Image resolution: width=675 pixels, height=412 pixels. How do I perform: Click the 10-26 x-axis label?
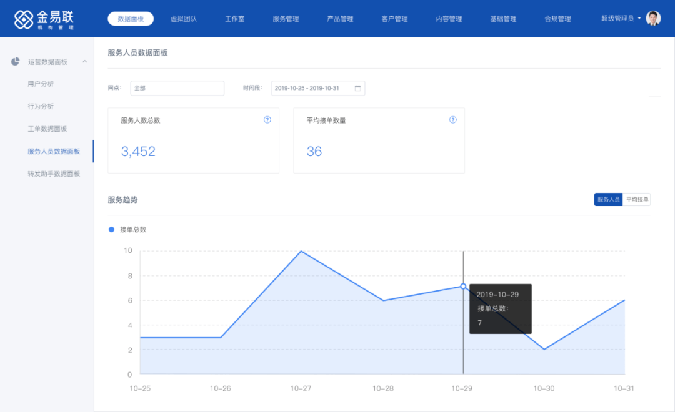coord(220,388)
